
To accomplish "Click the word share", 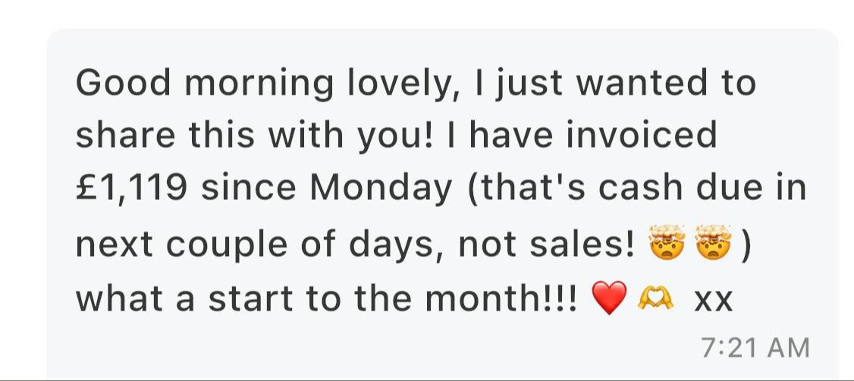I will click(x=124, y=135).
